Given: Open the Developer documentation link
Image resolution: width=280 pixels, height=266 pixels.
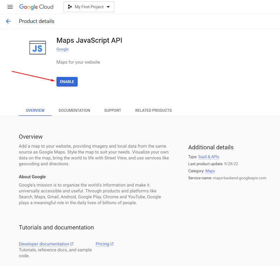Looking at the screenshot, I should coord(44,244).
